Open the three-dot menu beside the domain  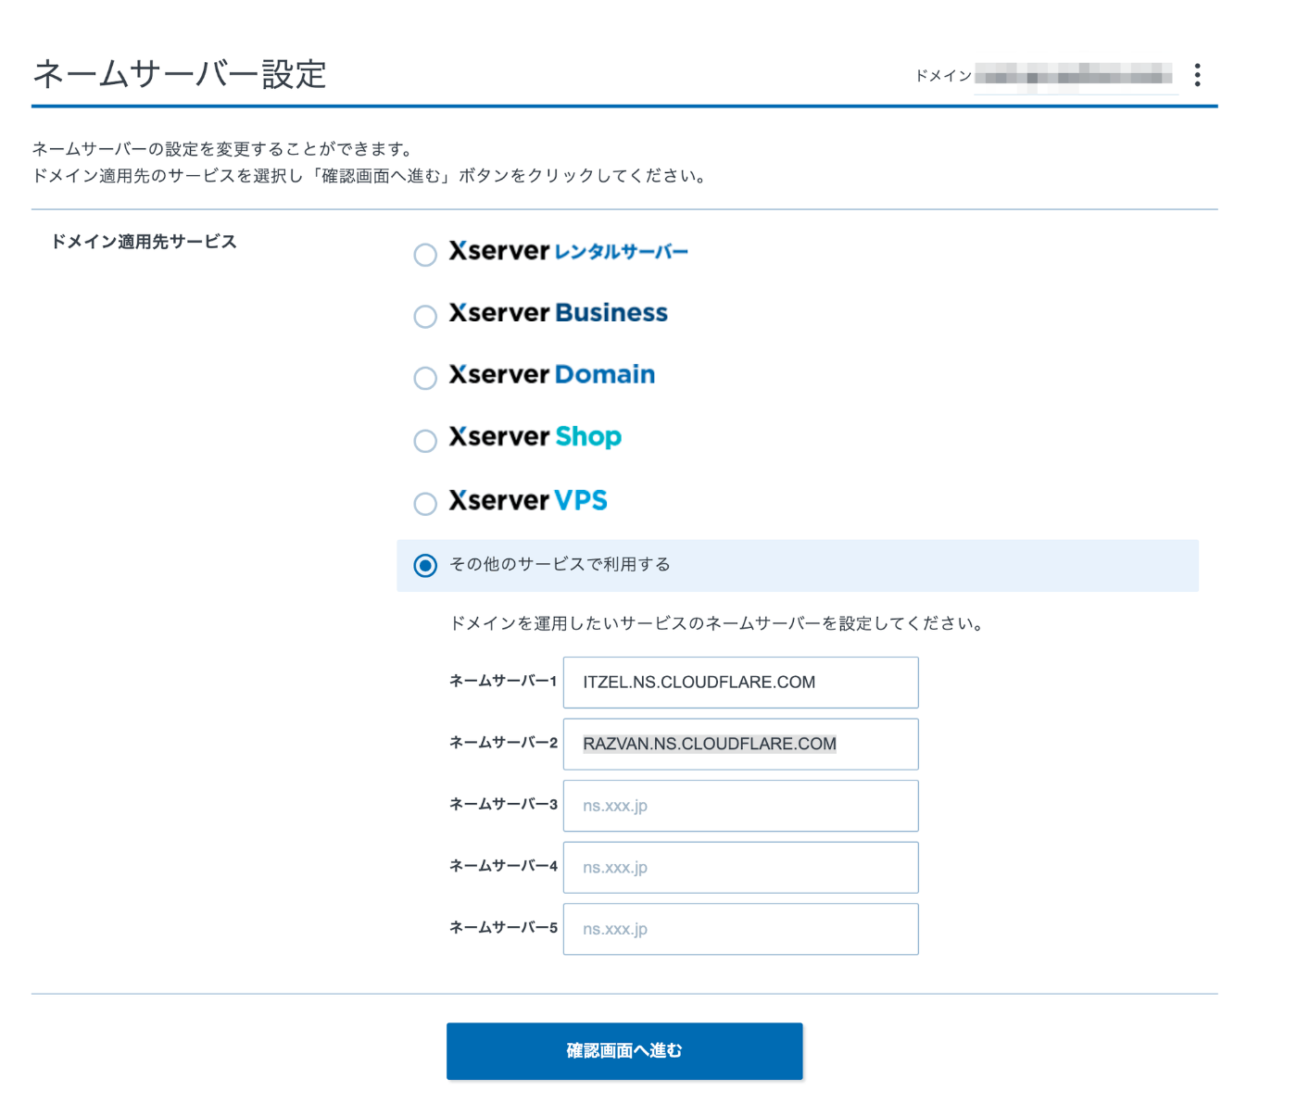1197,75
